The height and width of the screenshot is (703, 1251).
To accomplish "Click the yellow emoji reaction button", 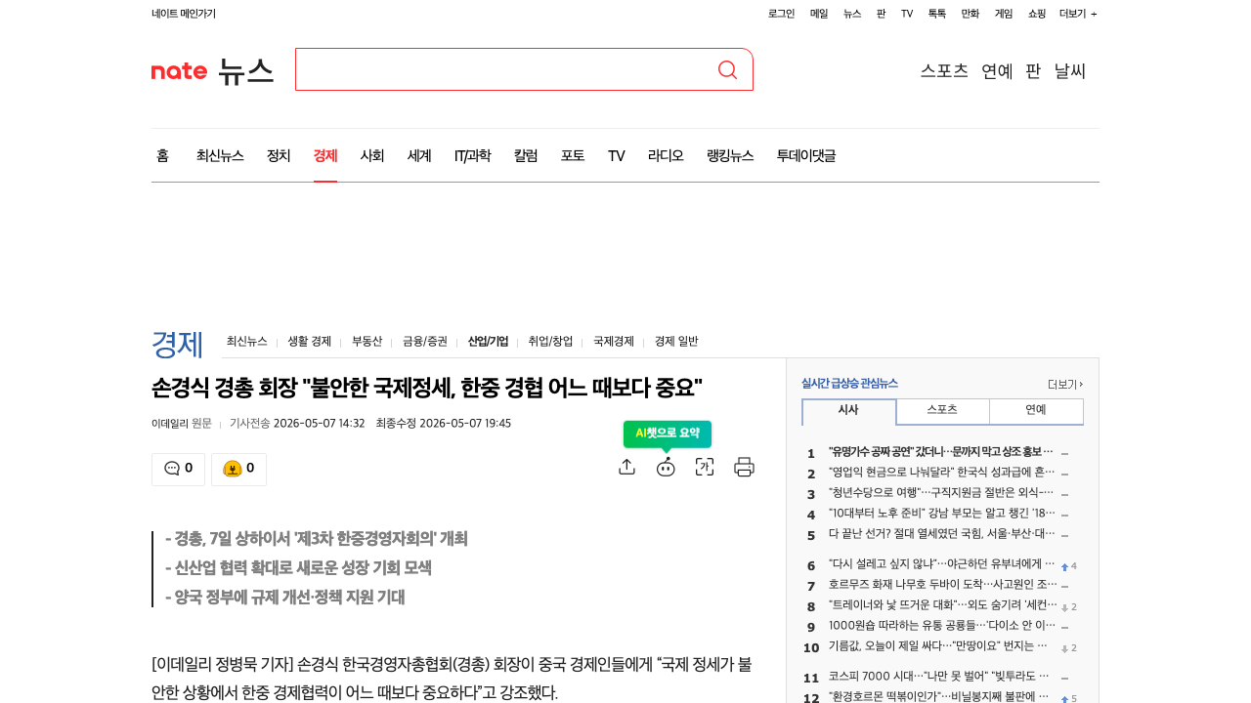I will pyautogui.click(x=238, y=469).
